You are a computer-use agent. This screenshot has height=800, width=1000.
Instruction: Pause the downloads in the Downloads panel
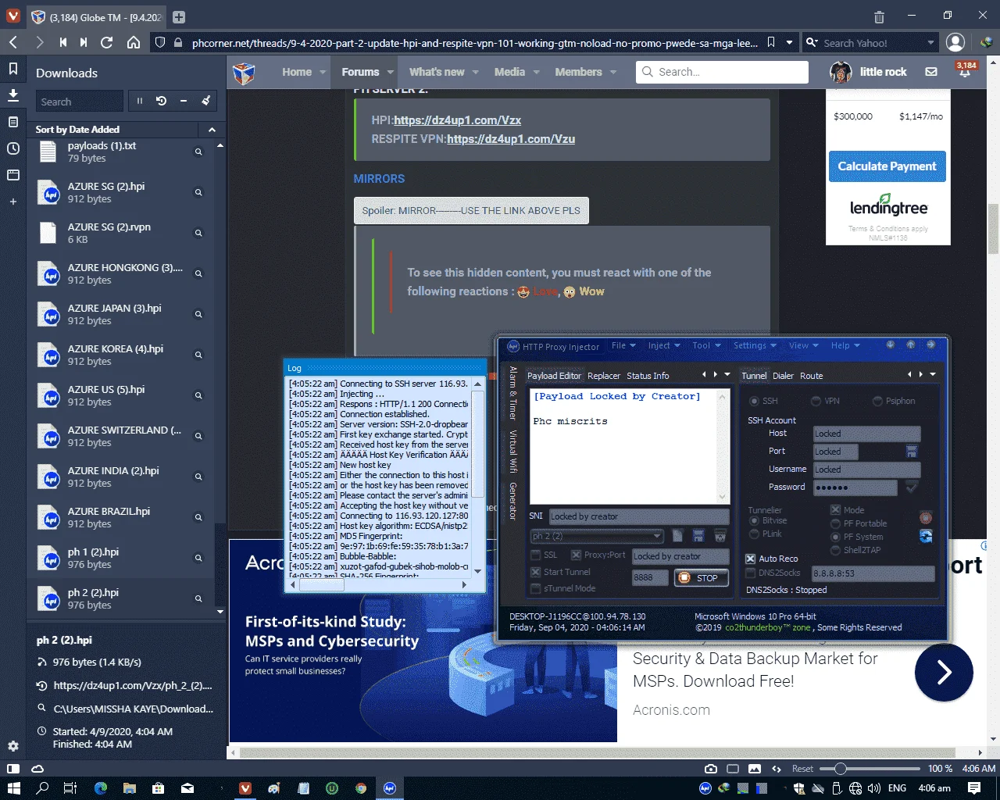coord(140,101)
